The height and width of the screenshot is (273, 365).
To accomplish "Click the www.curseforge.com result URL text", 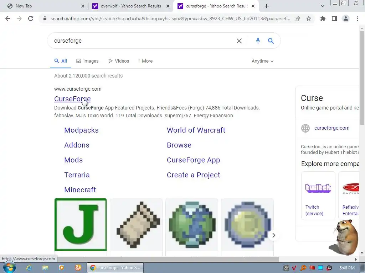I will [78, 89].
